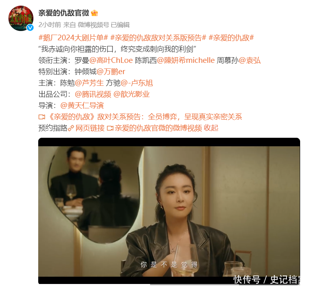Open mention @高叶ChLoe
This screenshot has width=309, height=286.
tap(111, 60)
